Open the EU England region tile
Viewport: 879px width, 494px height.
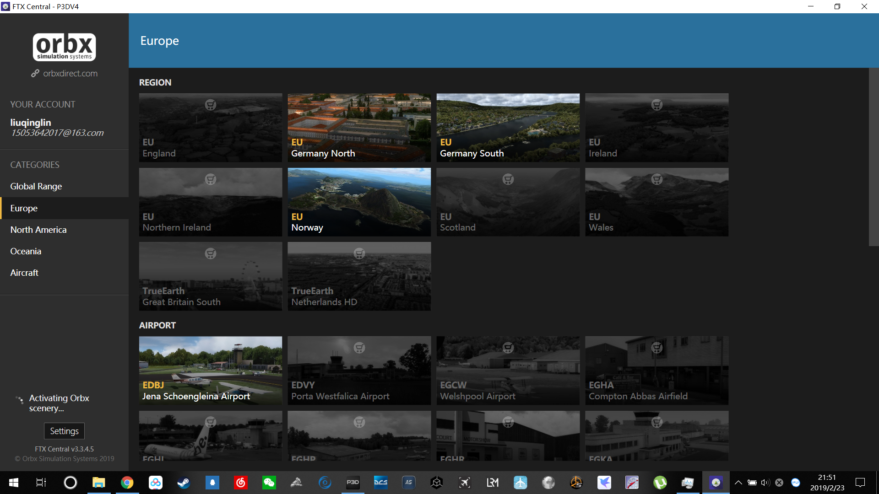coord(211,128)
